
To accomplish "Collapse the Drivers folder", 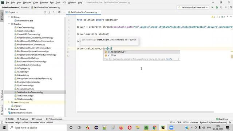I will pyautogui.click(x=9, y=17).
